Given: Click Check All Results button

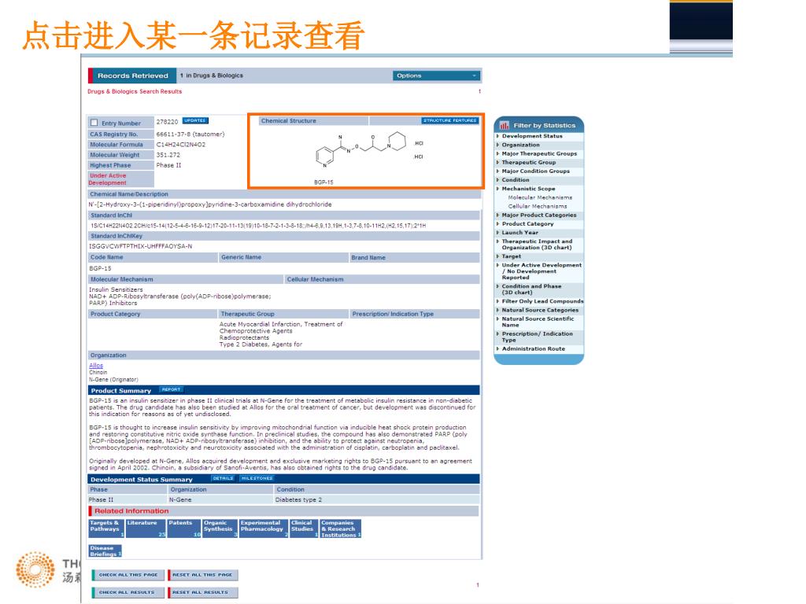Looking at the screenshot, I should click(128, 592).
